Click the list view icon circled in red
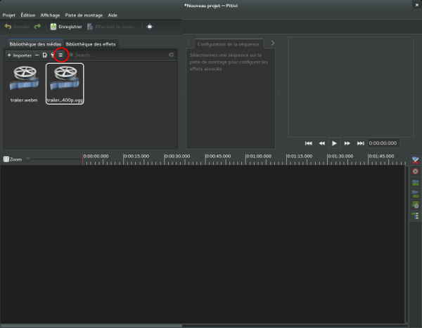 click(60, 55)
